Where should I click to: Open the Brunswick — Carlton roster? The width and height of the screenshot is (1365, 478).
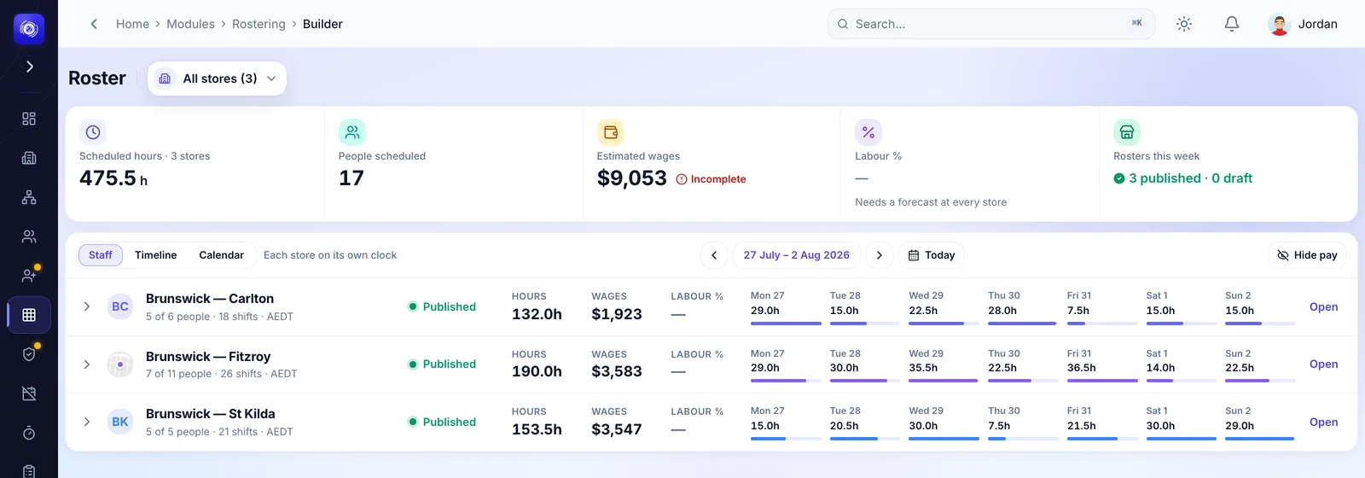point(1323,306)
